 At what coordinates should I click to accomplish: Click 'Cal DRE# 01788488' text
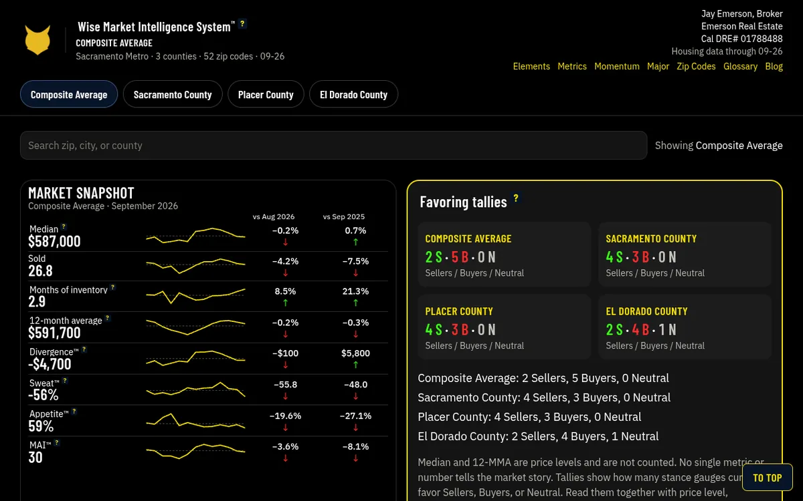pos(742,39)
